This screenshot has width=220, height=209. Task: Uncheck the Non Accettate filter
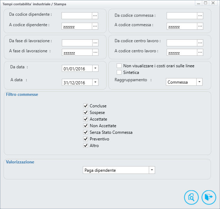coord(86,125)
